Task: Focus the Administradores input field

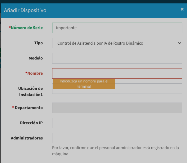Action: pos(117,138)
